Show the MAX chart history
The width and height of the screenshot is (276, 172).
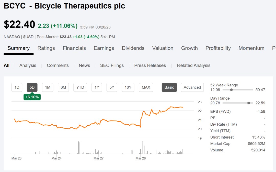[146, 87]
